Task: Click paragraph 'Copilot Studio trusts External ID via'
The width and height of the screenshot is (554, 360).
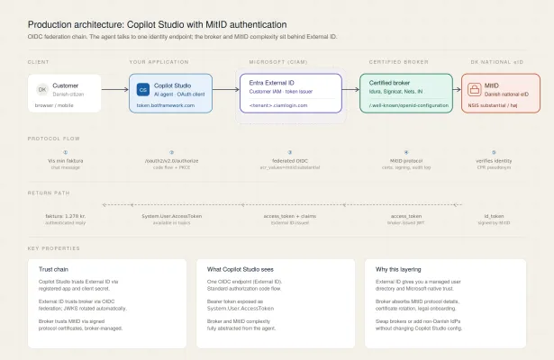Action: 78,285
